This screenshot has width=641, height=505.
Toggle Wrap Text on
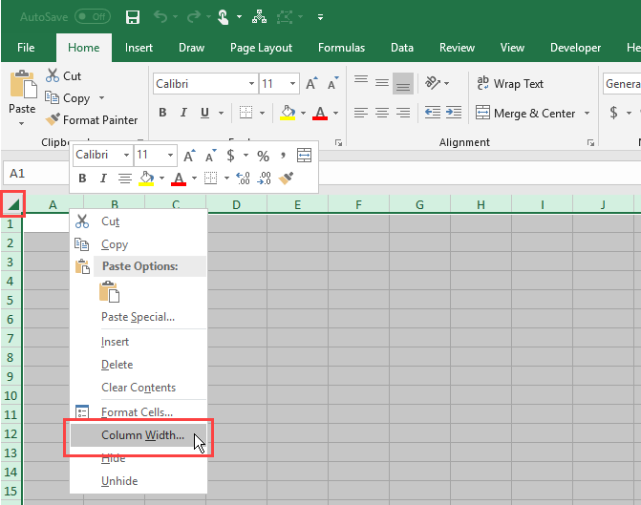coord(509,84)
